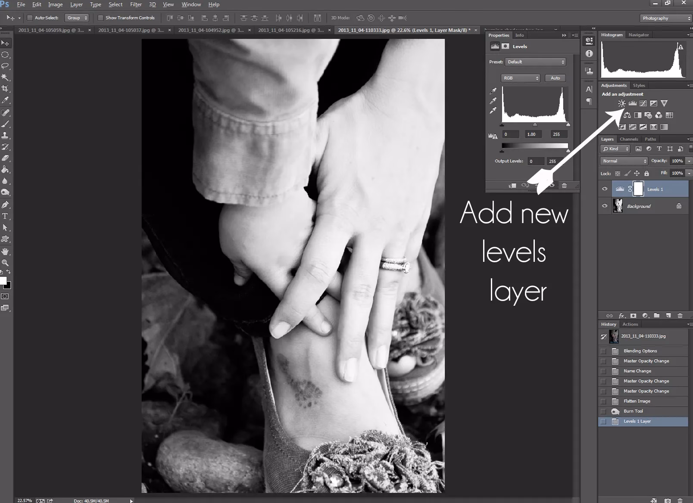Select the Type tool
The width and height of the screenshot is (693, 503).
coord(6,217)
